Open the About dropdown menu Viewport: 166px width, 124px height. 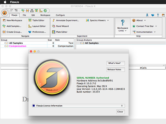click(x=145, y=20)
